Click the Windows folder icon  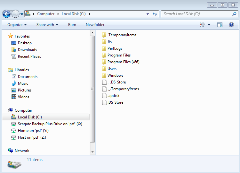104,75
